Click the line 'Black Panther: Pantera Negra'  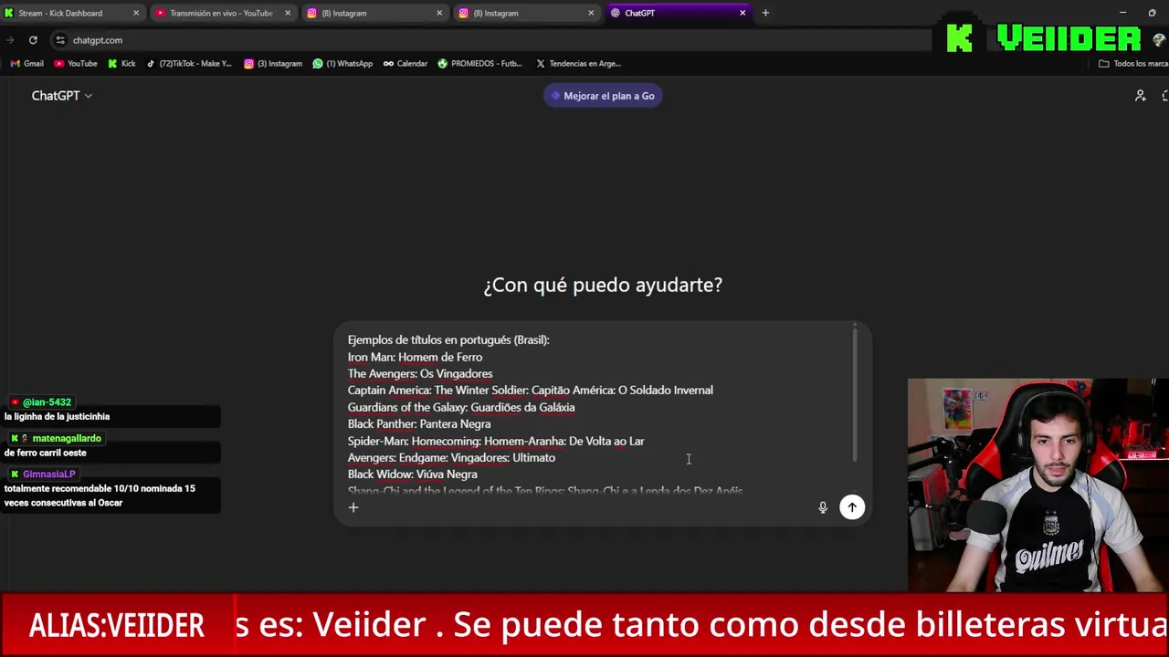(x=419, y=423)
